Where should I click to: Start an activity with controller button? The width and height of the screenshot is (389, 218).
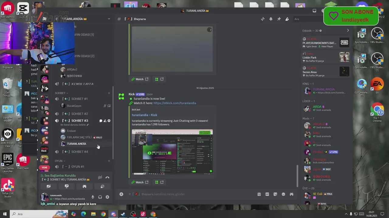(84, 186)
